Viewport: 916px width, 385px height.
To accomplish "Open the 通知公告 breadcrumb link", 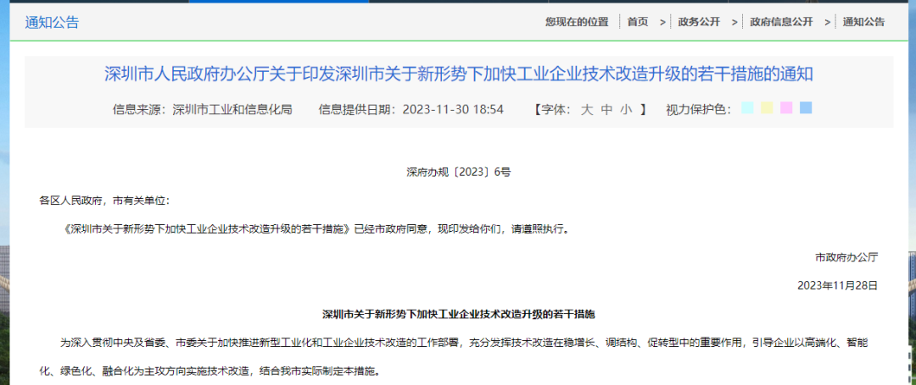I will (863, 22).
